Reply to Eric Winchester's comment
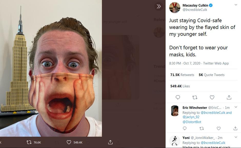This screenshot has height=148, width=241. click(x=185, y=128)
